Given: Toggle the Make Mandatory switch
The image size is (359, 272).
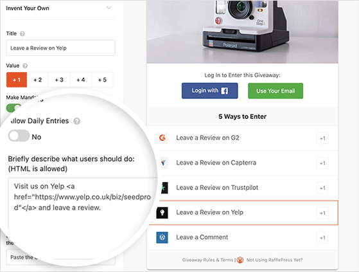Looking at the screenshot, I should [13, 107].
